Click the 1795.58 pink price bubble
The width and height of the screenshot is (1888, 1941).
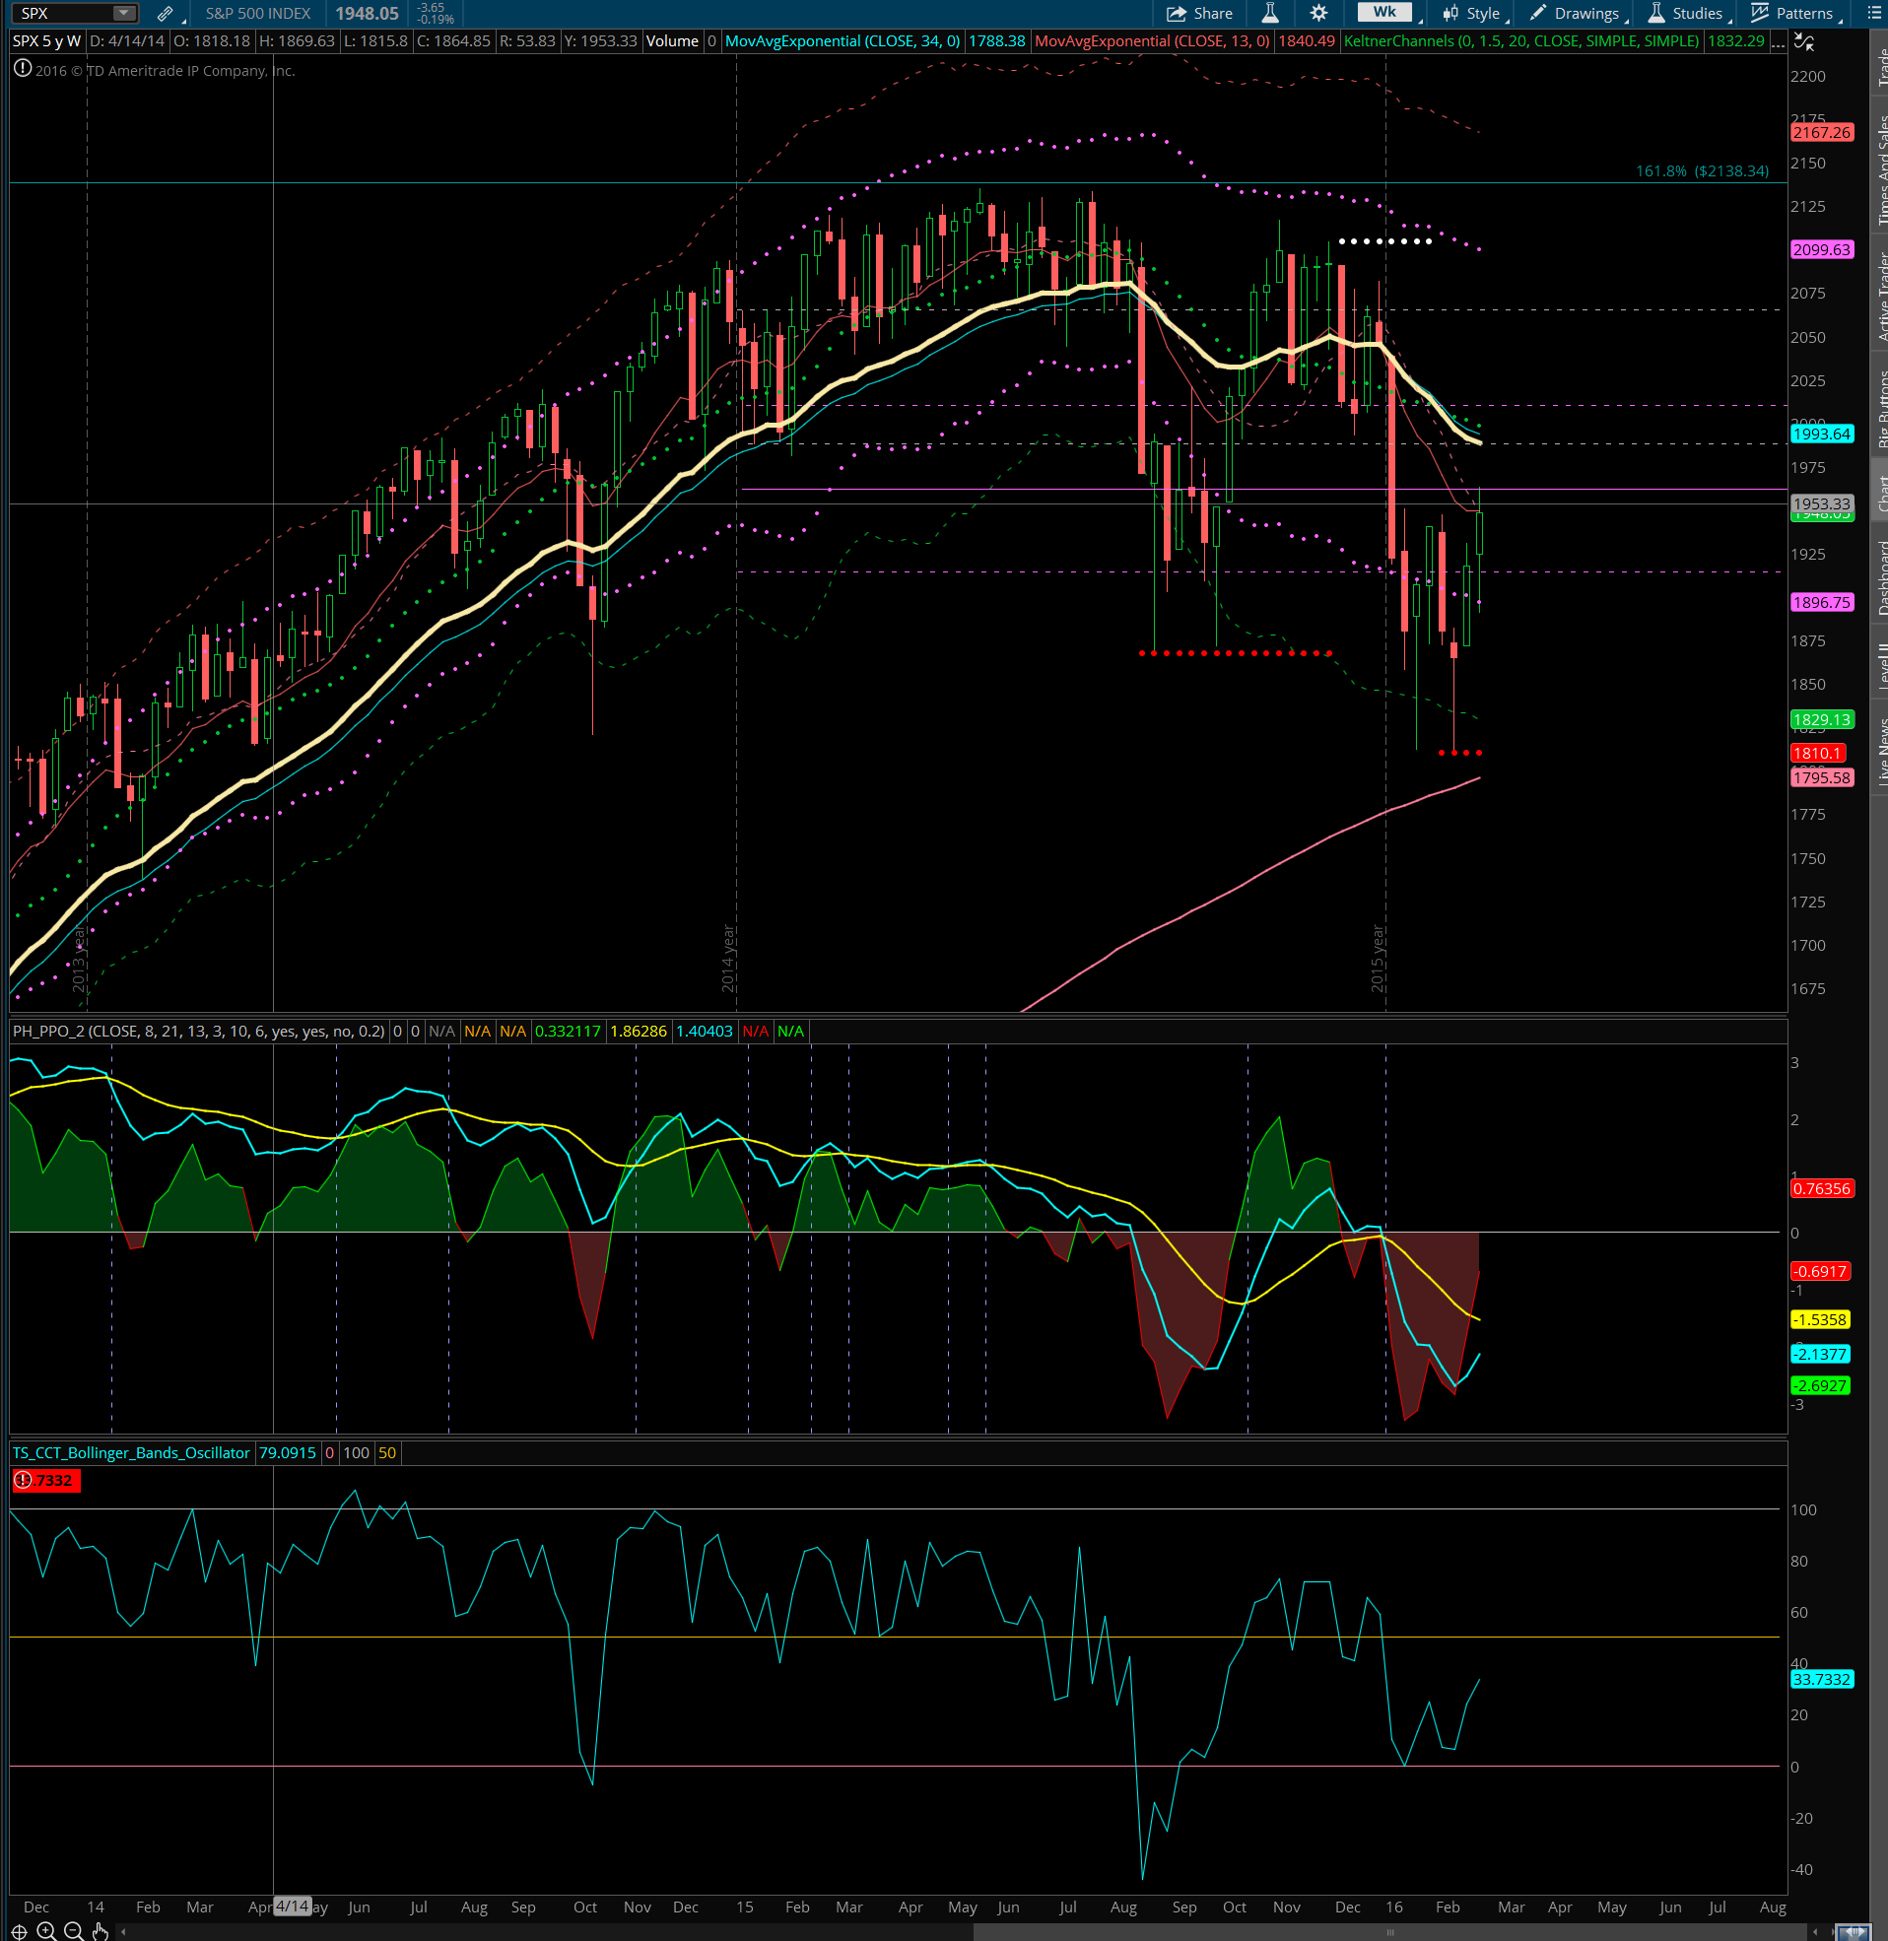pyautogui.click(x=1822, y=777)
